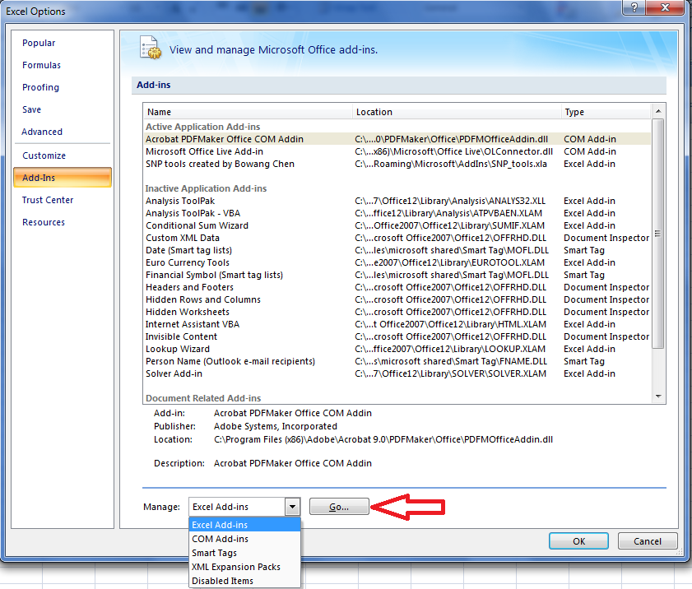Pick XML Expansion Packs option
Viewport: 692px width, 589px height.
(235, 567)
